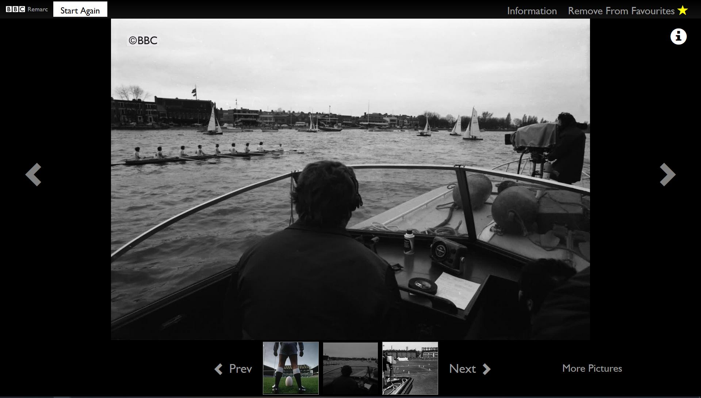Open the Information menu item

coord(532,11)
